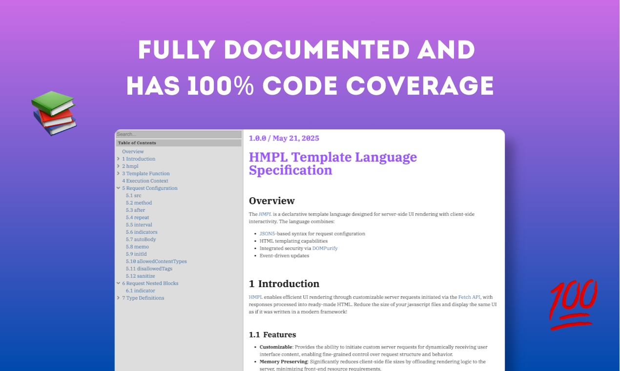Open the 5.10 allowedContentTypes entry
The height and width of the screenshot is (371, 620).
[156, 262]
